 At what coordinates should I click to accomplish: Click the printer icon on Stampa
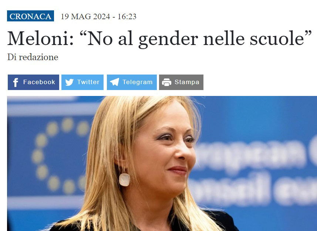pyautogui.click(x=166, y=82)
